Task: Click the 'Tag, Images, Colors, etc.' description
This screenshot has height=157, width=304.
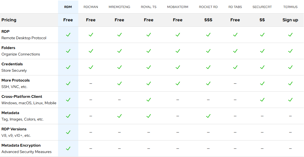Action: (22, 119)
